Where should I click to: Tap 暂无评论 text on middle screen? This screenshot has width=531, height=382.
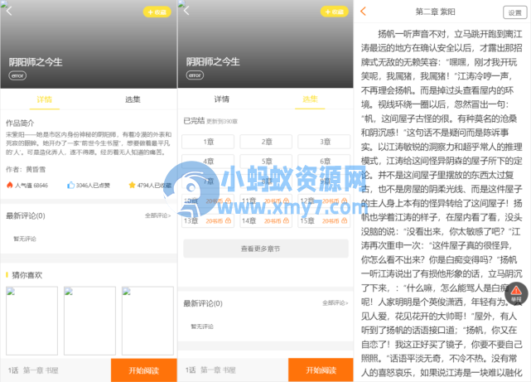coord(202,326)
